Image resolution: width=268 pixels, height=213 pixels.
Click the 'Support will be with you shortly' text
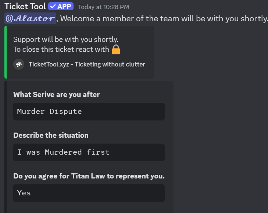tap(66, 40)
